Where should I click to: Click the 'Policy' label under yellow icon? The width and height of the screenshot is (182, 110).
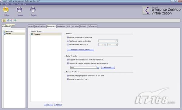[x=6, y=15]
